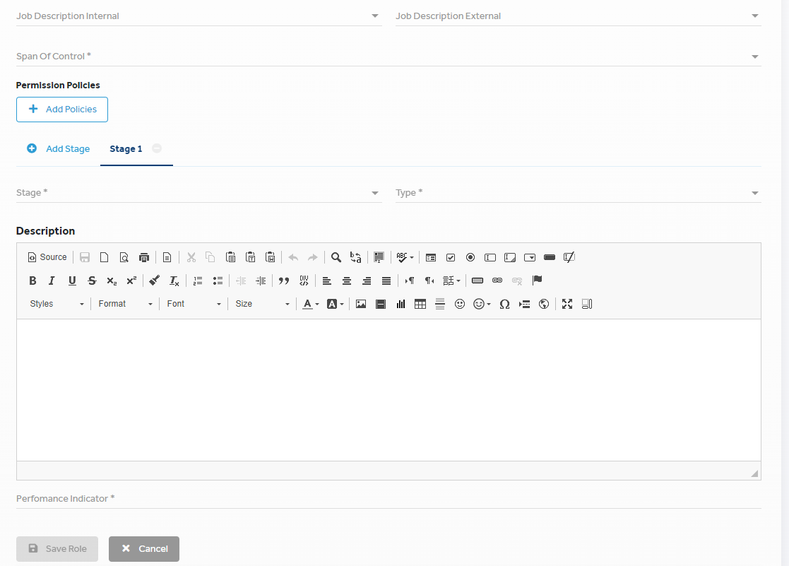Insert a radio button form element
789x566 pixels.
click(x=470, y=257)
